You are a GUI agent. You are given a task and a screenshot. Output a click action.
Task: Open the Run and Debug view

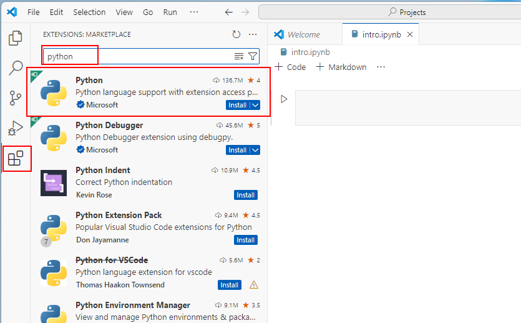15,128
